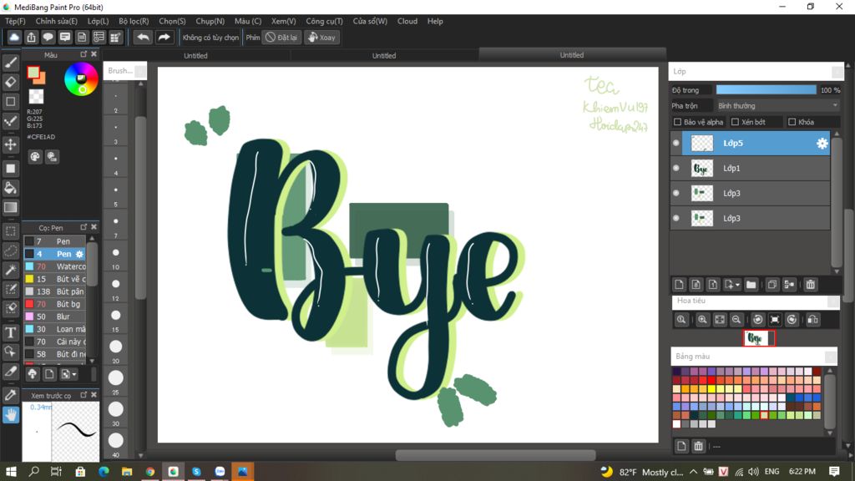Select the Bucket fill tool
This screenshot has height=481, width=855.
10,188
